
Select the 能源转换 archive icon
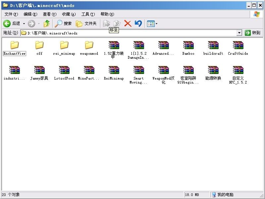pos(213,70)
